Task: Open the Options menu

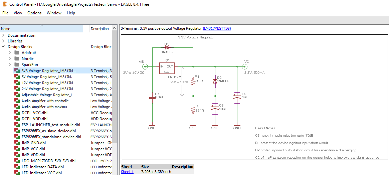Action: (x=34, y=13)
